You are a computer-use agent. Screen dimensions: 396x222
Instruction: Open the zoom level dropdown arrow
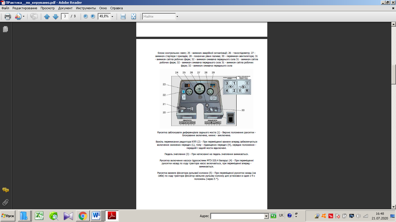point(112,16)
